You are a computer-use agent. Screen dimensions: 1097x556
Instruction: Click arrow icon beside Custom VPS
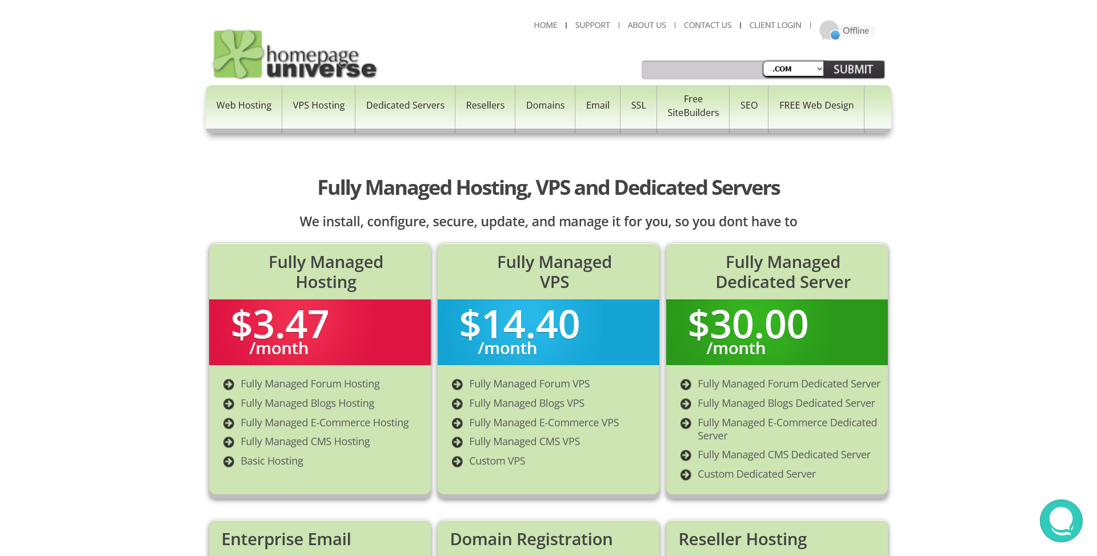tap(457, 462)
